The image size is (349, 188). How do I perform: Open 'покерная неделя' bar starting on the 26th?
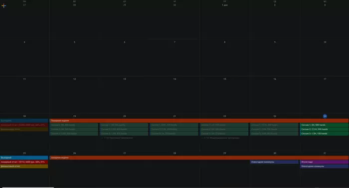tap(199, 158)
